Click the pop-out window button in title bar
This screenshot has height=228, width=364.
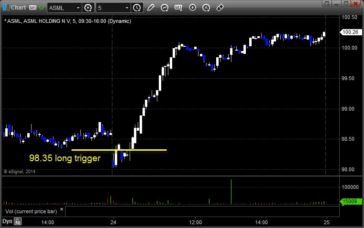click(327, 3)
